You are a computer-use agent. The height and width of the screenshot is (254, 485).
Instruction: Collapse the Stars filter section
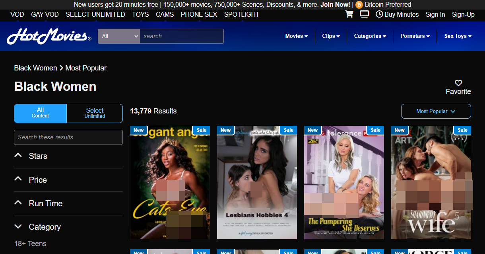[x=68, y=156]
